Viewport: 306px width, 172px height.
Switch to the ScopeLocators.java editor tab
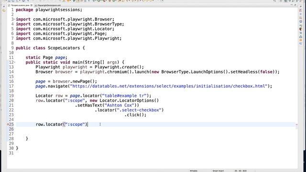coord(20,5)
